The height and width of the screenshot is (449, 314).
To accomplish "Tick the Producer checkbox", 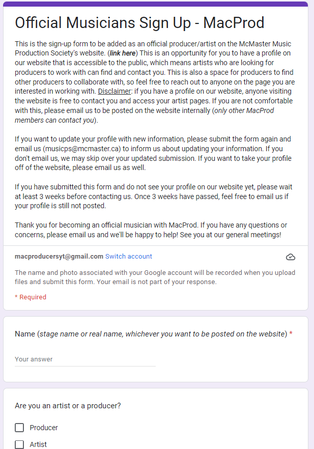I will click(19, 428).
